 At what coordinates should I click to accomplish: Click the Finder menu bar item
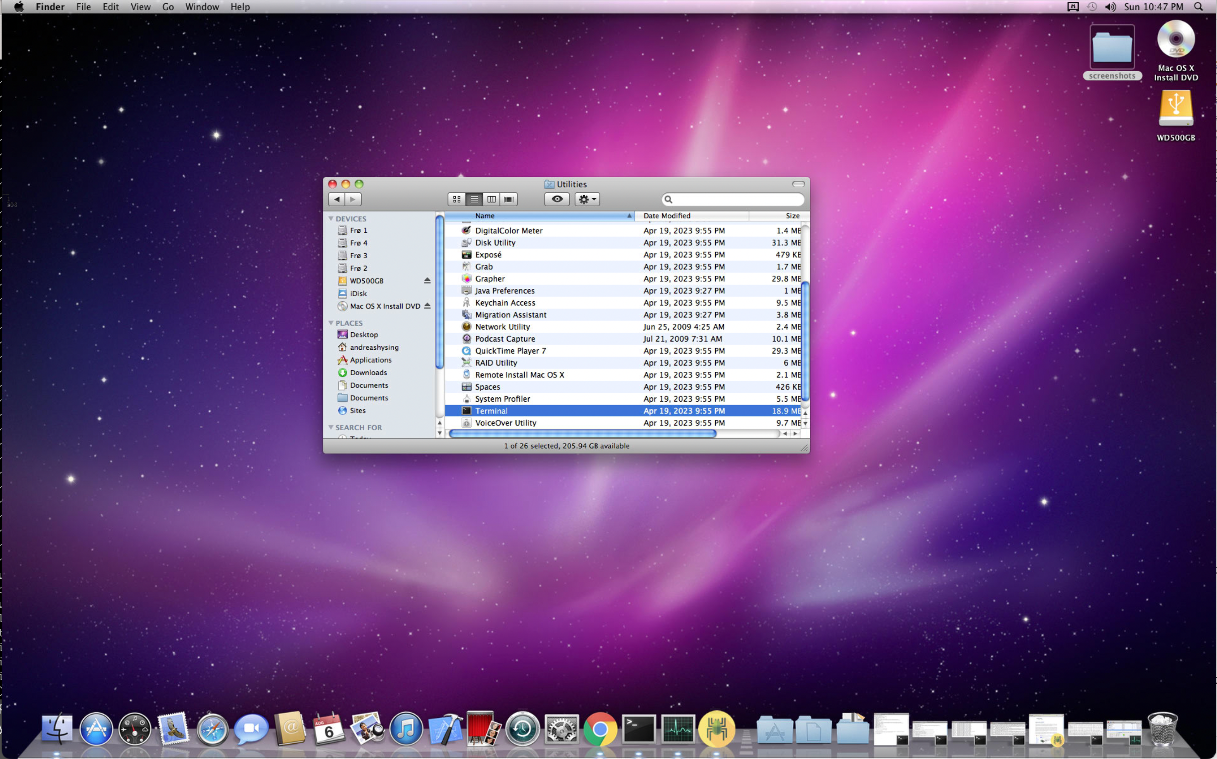click(50, 6)
